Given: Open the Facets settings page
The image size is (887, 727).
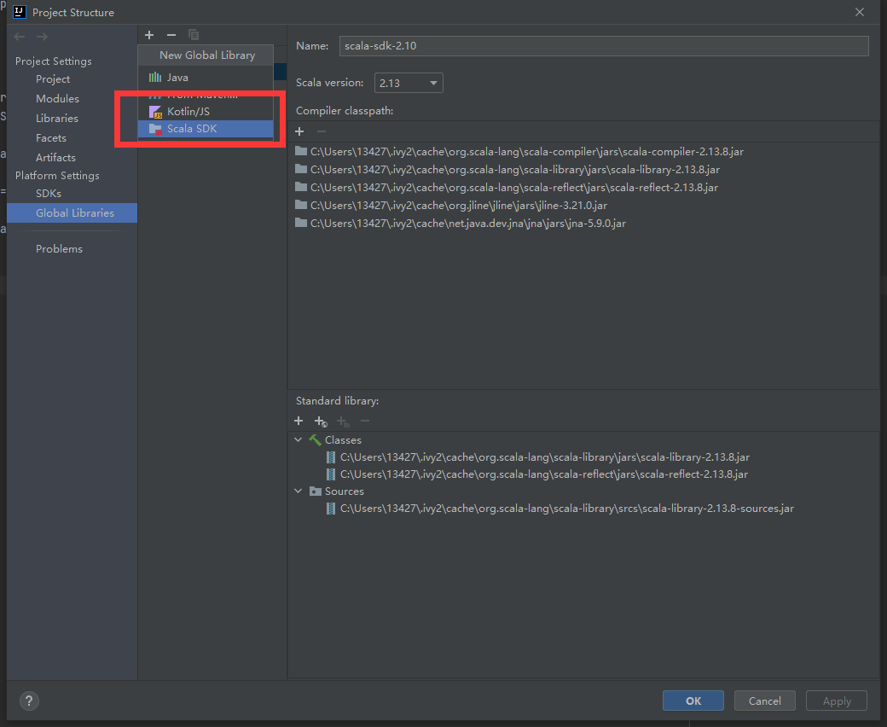Looking at the screenshot, I should [51, 138].
